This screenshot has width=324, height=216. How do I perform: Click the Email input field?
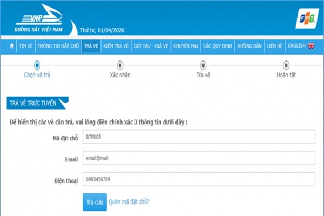click(x=199, y=158)
